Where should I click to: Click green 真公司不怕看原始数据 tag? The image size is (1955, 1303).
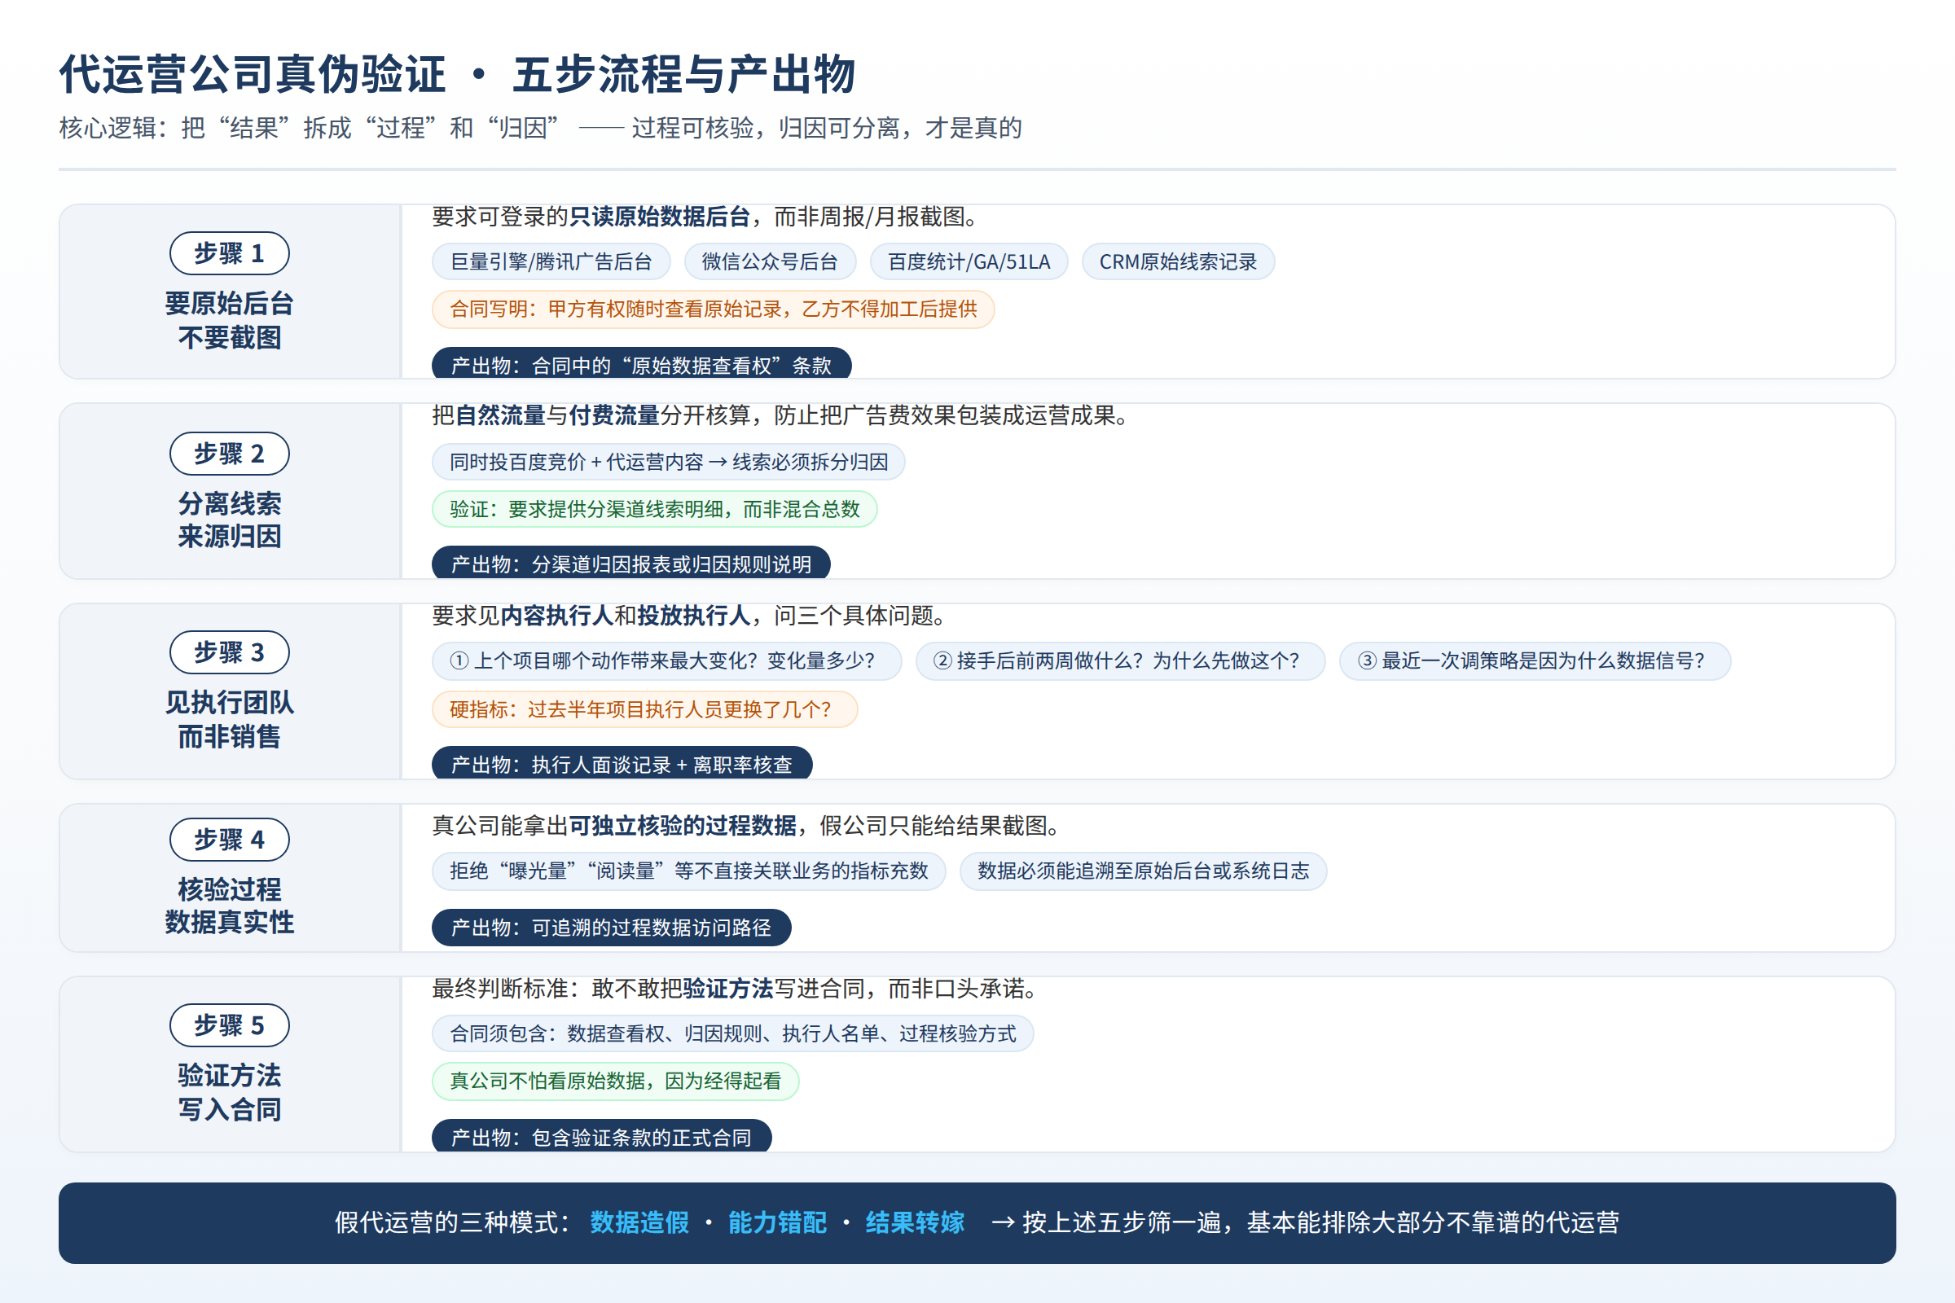click(615, 1081)
